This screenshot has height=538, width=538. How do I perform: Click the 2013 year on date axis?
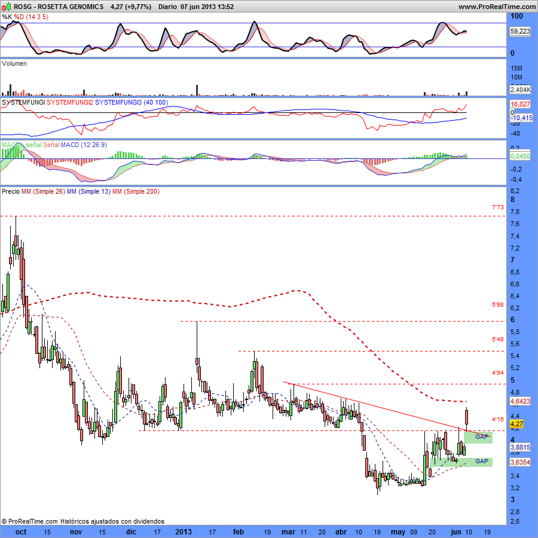[184, 532]
